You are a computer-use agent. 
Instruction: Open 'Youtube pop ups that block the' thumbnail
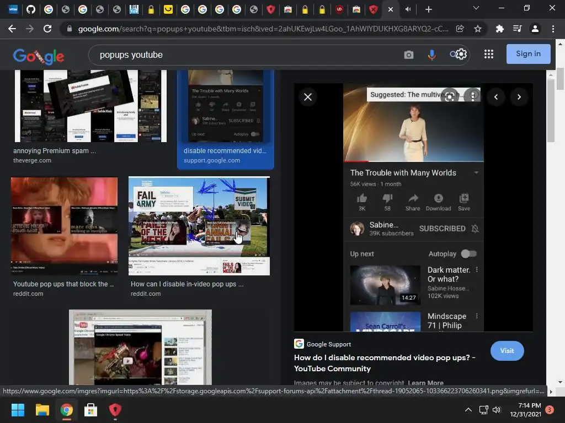64,226
